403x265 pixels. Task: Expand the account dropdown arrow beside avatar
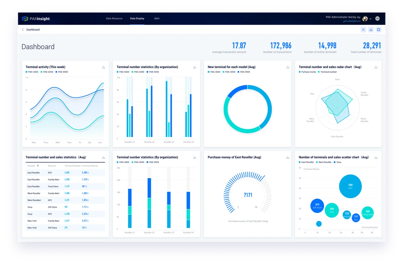click(x=370, y=19)
